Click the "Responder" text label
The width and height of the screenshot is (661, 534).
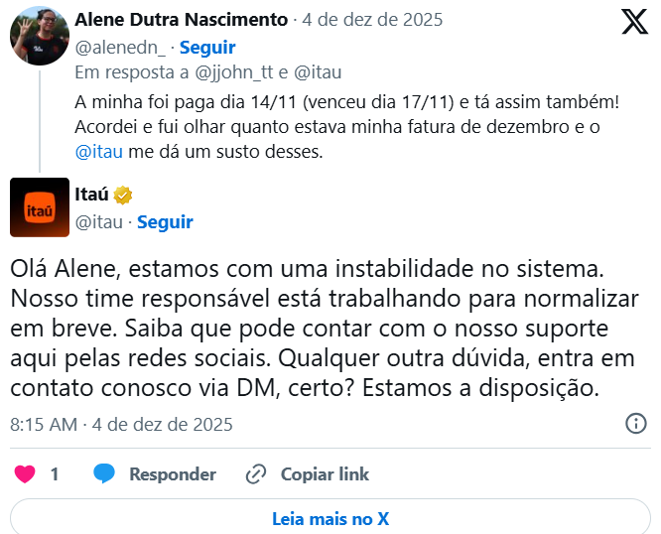(173, 474)
